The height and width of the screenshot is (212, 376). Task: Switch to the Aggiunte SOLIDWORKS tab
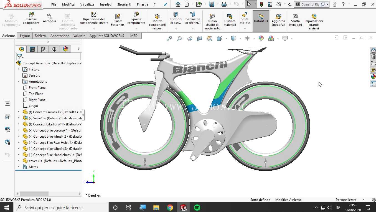[x=107, y=36]
